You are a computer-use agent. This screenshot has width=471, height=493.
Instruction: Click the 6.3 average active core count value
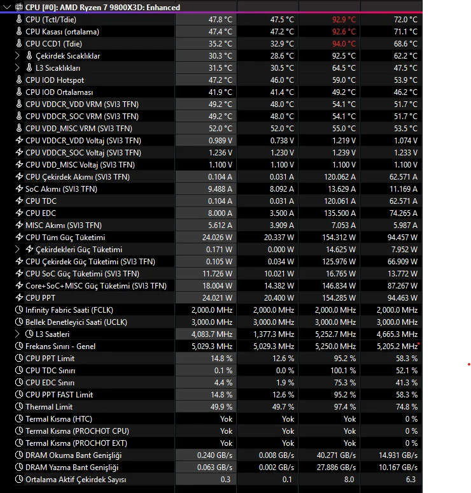tap(411, 480)
